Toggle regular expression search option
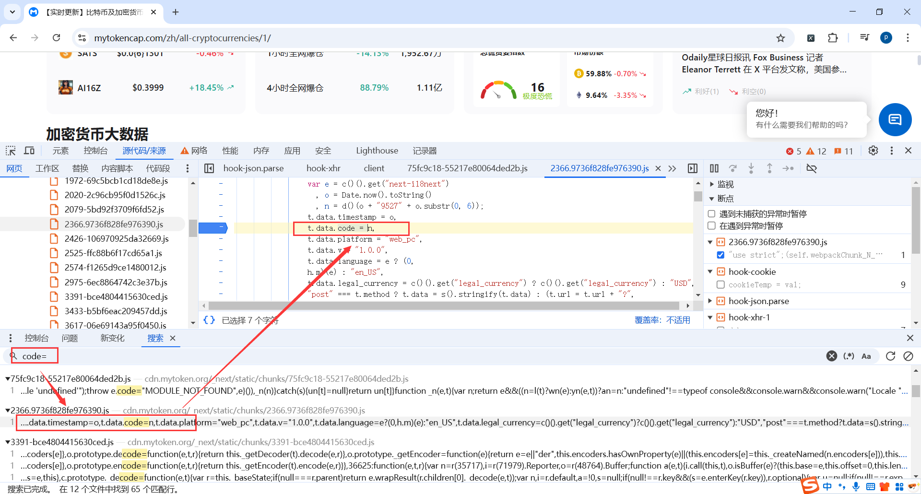This screenshot has height=494, width=921. pos(849,356)
